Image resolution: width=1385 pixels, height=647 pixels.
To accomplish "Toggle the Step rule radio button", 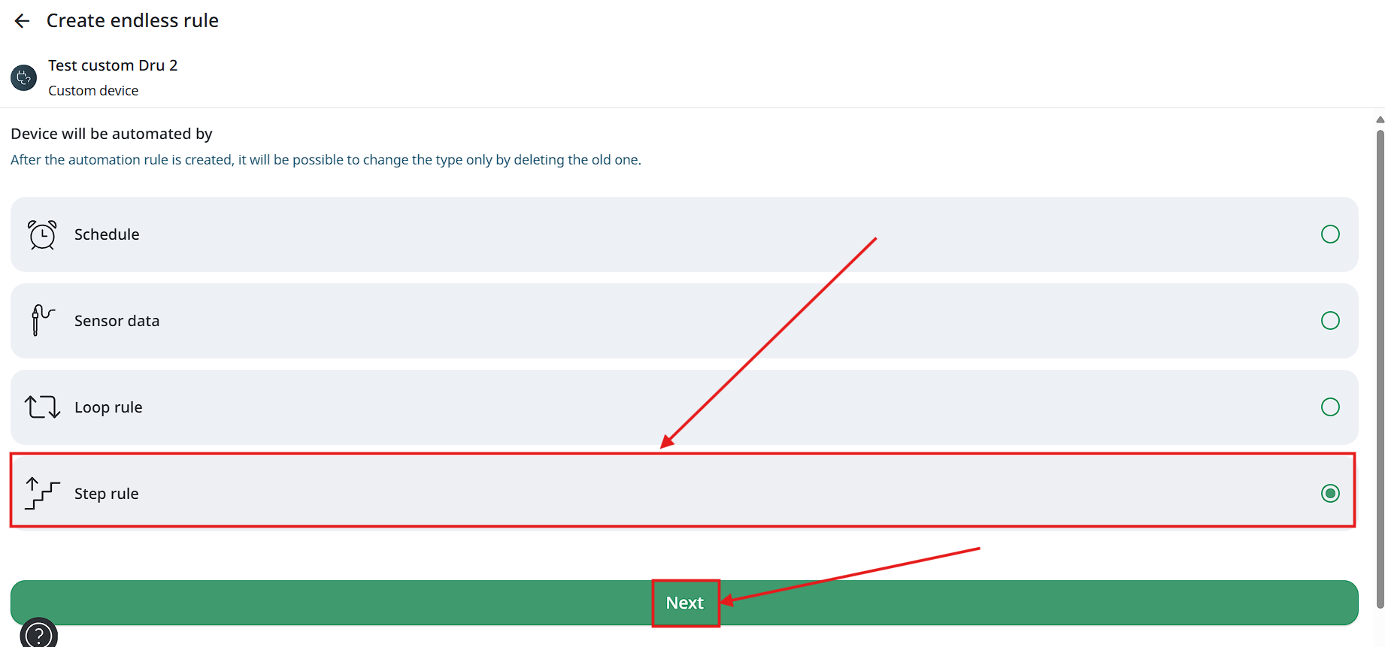I will pyautogui.click(x=1330, y=494).
